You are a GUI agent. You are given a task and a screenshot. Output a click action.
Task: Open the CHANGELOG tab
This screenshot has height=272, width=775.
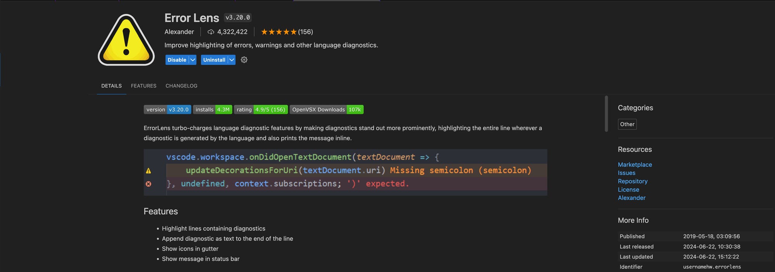pyautogui.click(x=181, y=86)
